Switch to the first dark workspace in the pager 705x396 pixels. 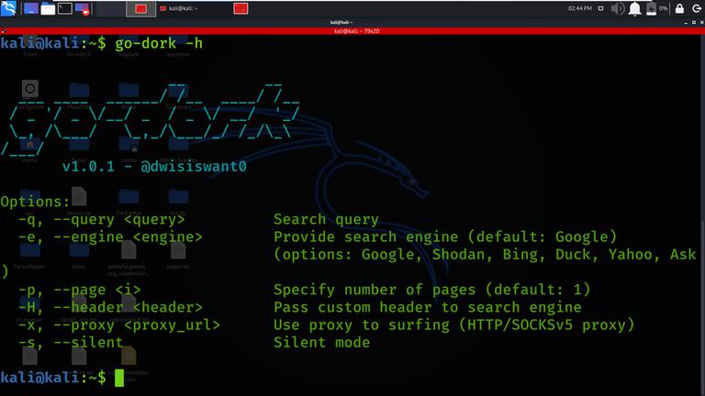click(110, 8)
